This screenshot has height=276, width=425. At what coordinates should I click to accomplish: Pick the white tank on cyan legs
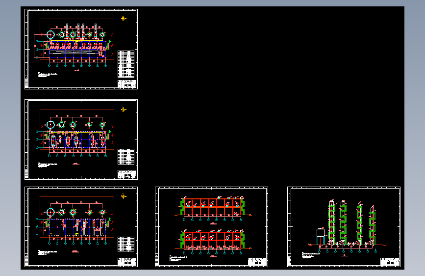pyautogui.click(x=321, y=237)
